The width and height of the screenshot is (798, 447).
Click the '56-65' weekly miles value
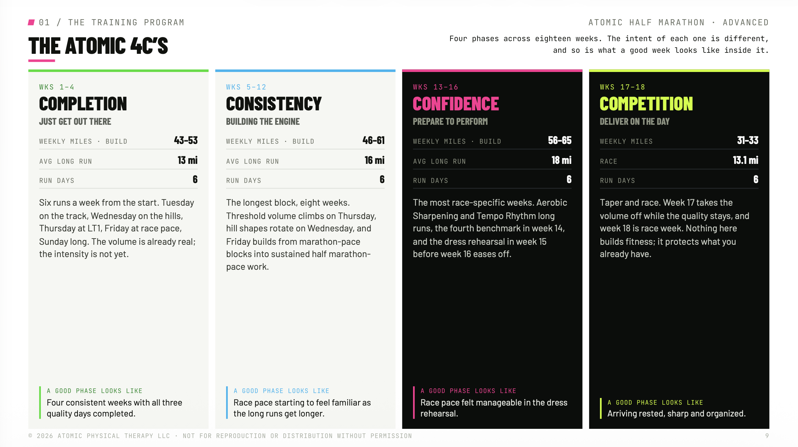(560, 141)
